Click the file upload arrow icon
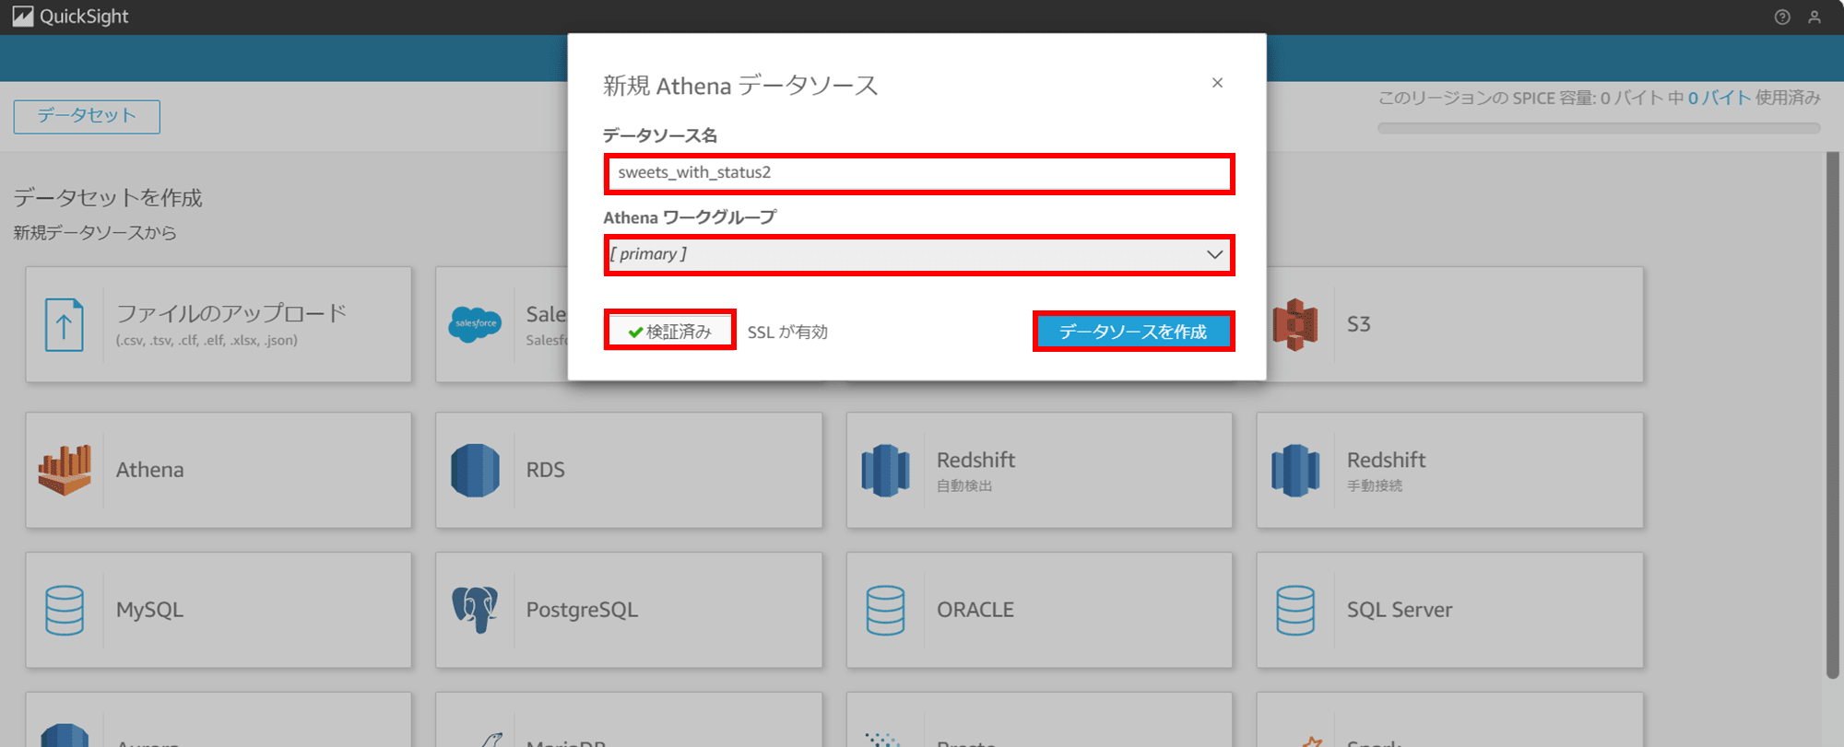 tap(64, 324)
